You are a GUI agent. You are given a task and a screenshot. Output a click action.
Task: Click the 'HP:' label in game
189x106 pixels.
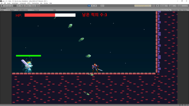[x=19, y=15]
